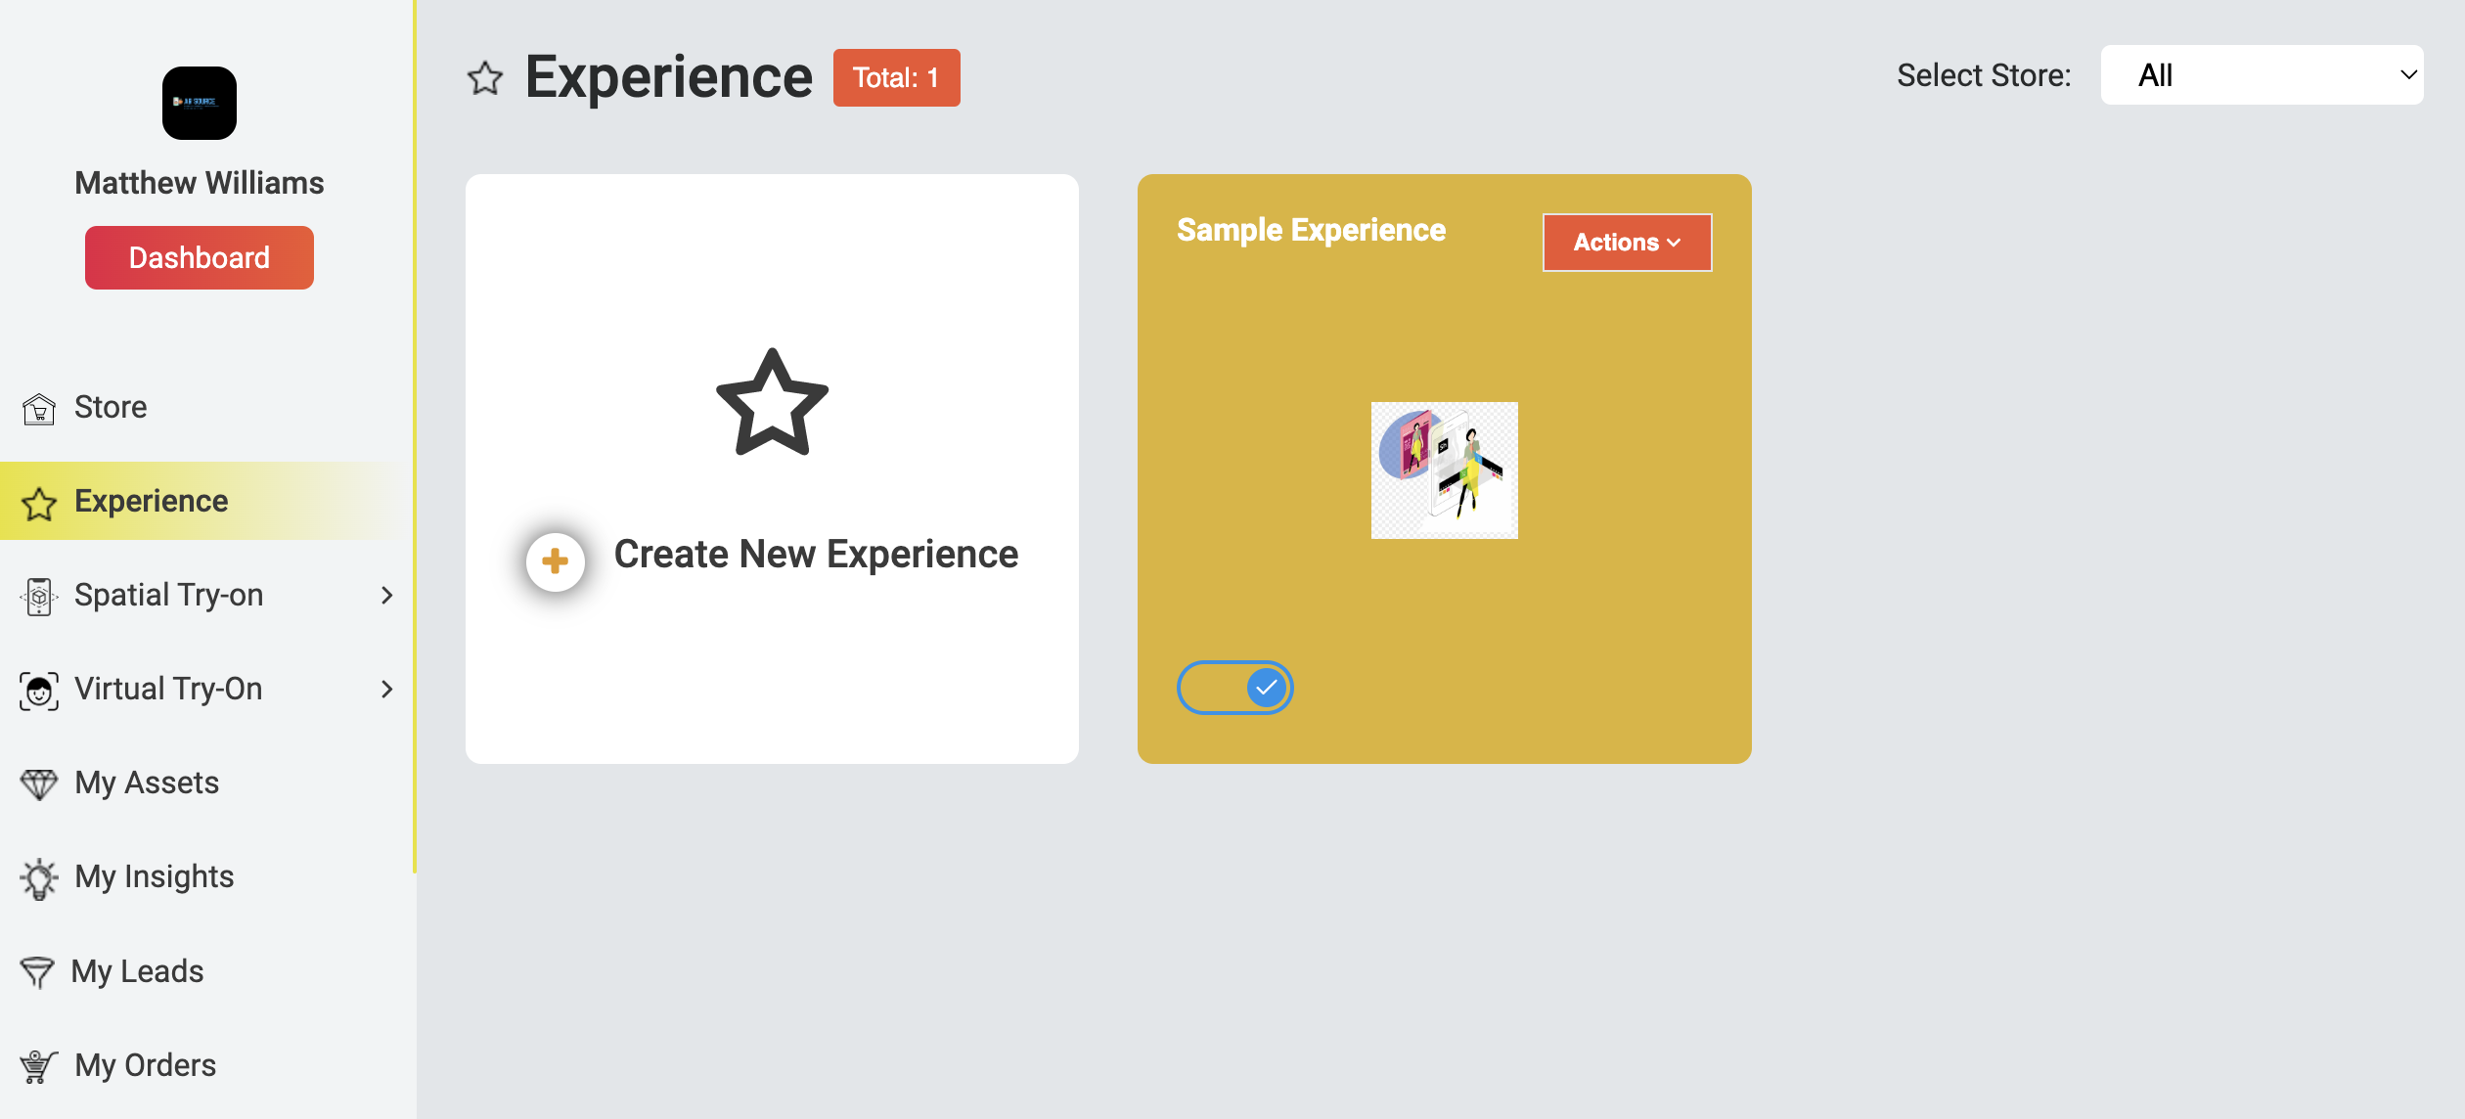Image resolution: width=2465 pixels, height=1119 pixels.
Task: Click the Store house icon in sidebar
Action: 39,408
